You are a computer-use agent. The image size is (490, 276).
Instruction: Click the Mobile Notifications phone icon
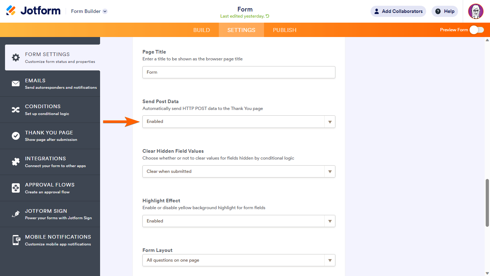[16, 240]
